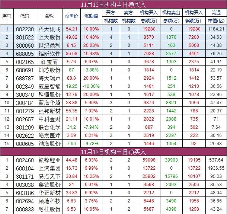The width and height of the screenshot is (227, 214).
Task: Click the 流通 header cell
Action: tap(216, 13)
